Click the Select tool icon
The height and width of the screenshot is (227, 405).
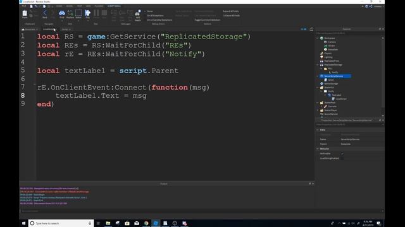coord(78,13)
